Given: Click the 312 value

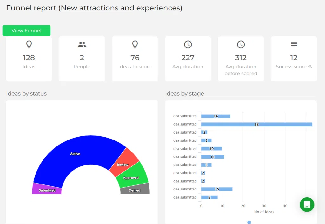Looking at the screenshot, I should (241, 58).
